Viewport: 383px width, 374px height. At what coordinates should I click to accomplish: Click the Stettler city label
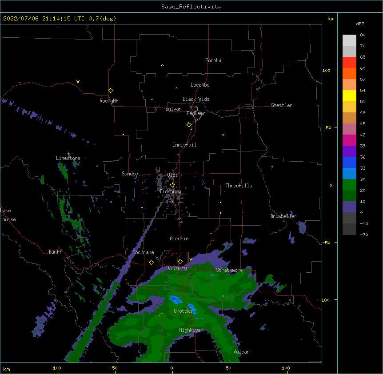(282, 105)
